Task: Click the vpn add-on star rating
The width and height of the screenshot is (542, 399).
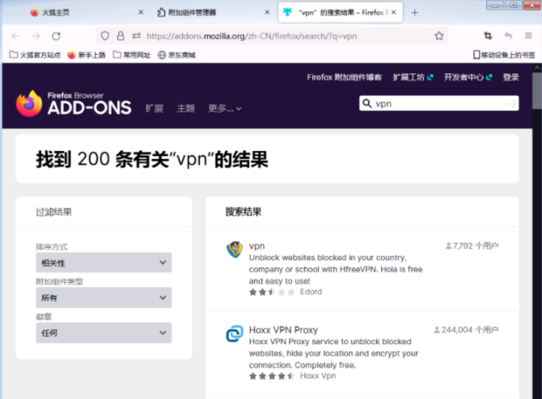Action: click(272, 292)
